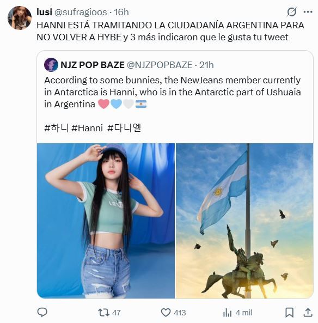This screenshot has width=318, height=323.
Task: Open the Argentina flag statue photo
Action: coord(244,221)
